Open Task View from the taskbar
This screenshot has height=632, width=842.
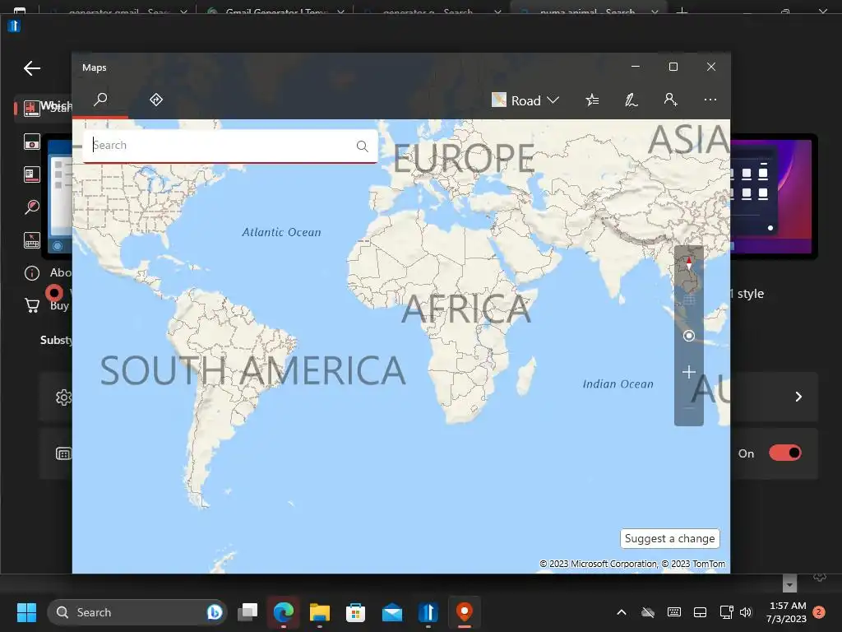pyautogui.click(x=248, y=612)
